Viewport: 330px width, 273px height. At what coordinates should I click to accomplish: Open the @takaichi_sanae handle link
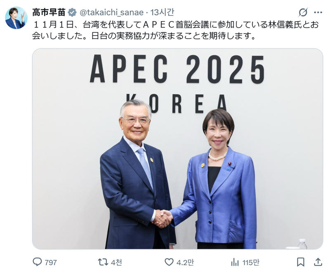coord(111,12)
